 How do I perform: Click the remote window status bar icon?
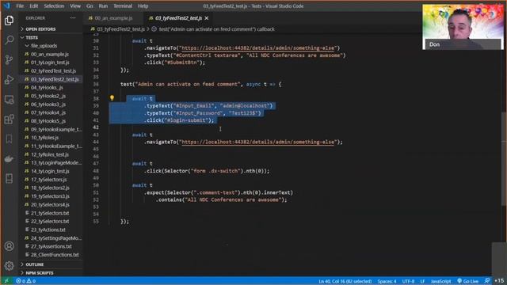point(6,281)
